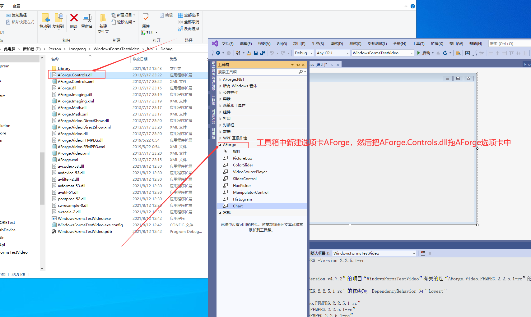Open the 扩展(X) menu
This screenshot has width=531, height=317.
click(x=437, y=44)
